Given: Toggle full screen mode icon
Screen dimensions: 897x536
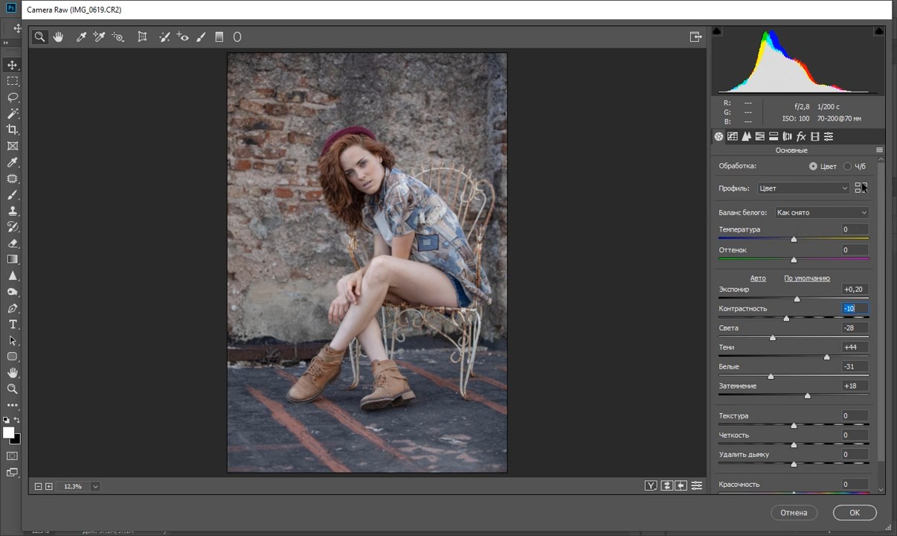Looking at the screenshot, I should [695, 36].
